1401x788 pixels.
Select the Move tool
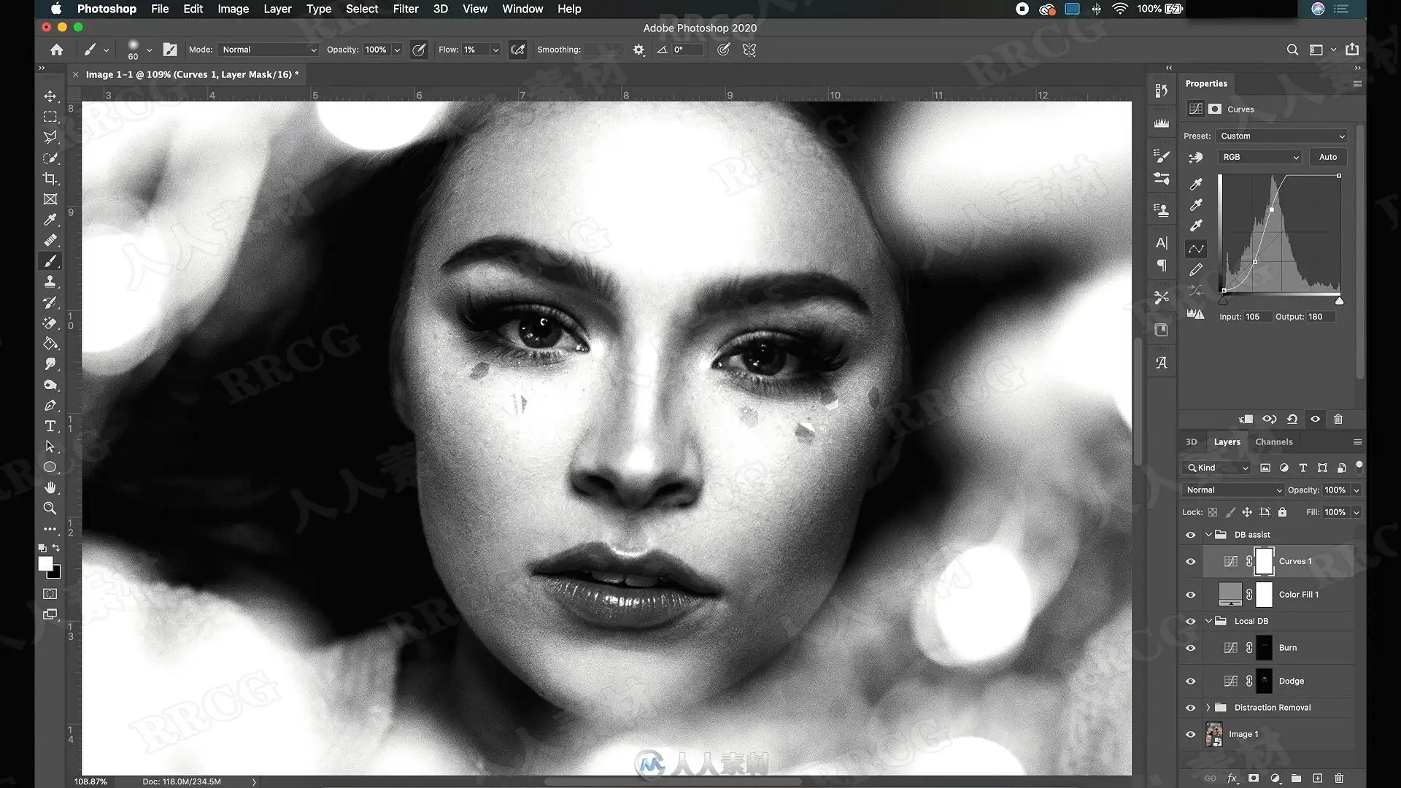[x=50, y=96]
